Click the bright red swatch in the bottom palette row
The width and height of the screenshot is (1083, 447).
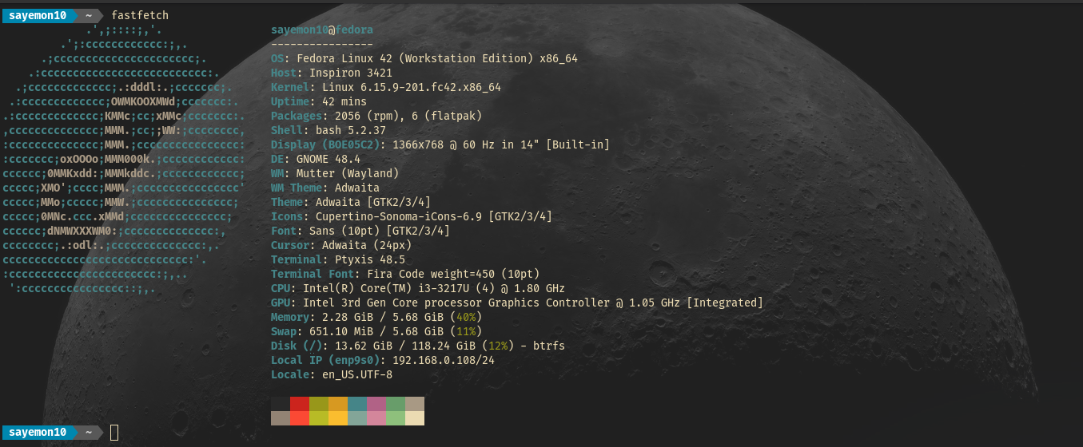click(300, 418)
